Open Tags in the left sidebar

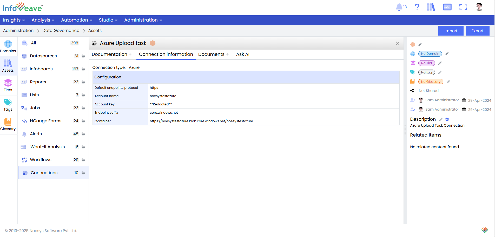coord(8,105)
